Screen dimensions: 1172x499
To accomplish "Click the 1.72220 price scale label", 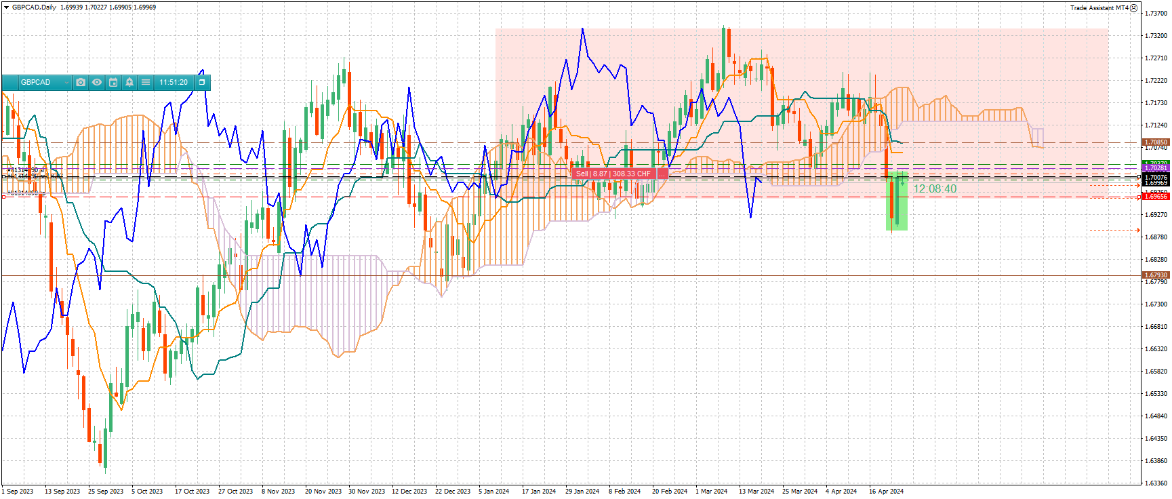I will [1156, 81].
